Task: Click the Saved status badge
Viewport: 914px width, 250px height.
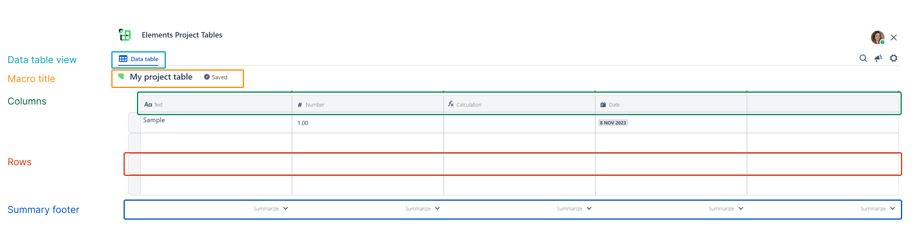Action: click(216, 77)
